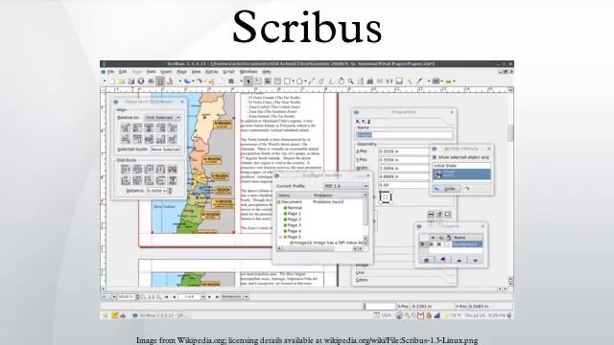Image resolution: width=614 pixels, height=345 pixels.
Task: Select the Zoom magnifier tool
Action: click(350, 80)
